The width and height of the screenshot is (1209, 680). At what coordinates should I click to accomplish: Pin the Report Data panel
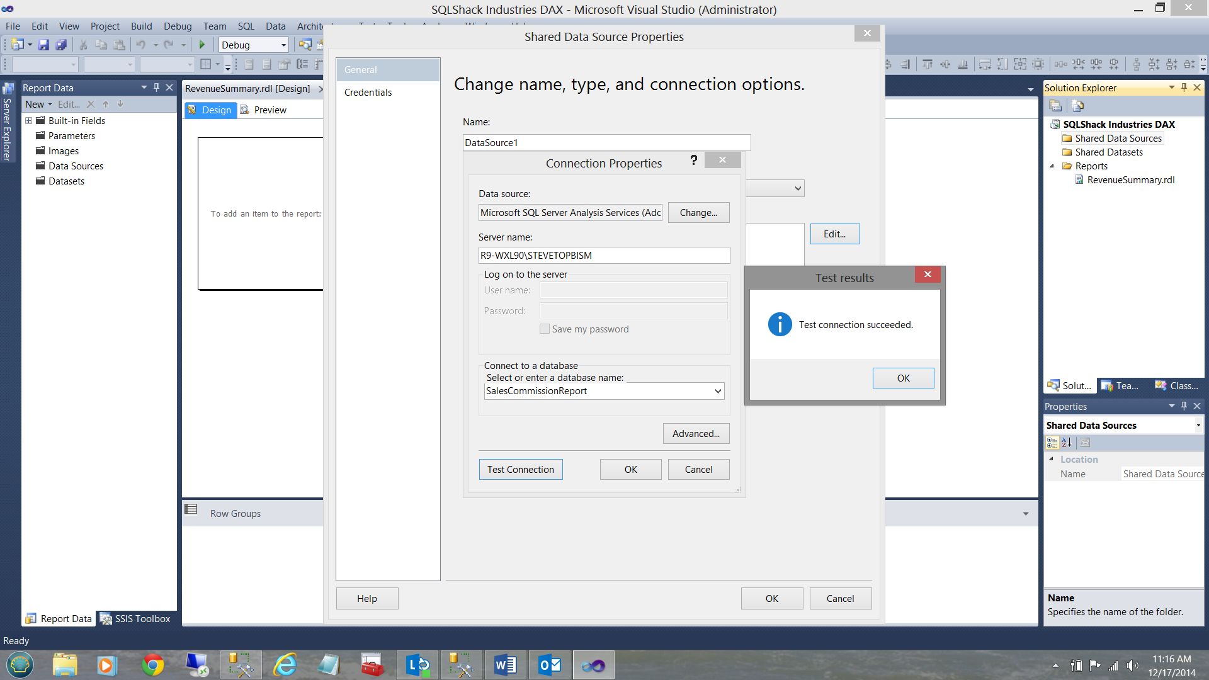pos(156,88)
